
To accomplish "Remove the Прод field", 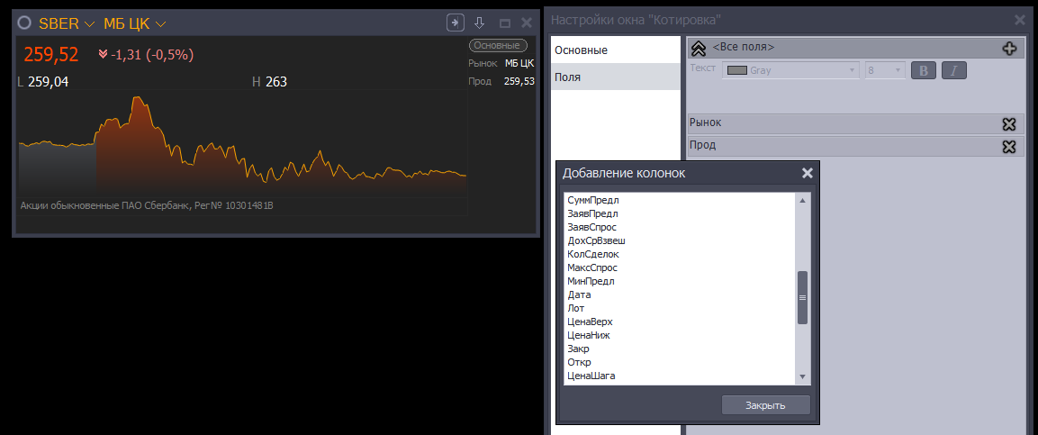I will pos(1009,147).
